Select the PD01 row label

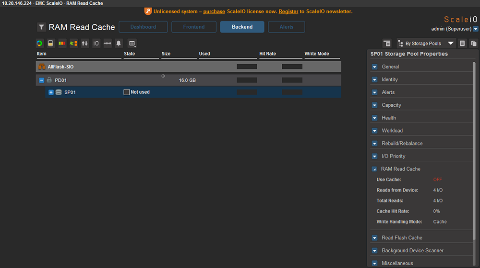pyautogui.click(x=60, y=80)
